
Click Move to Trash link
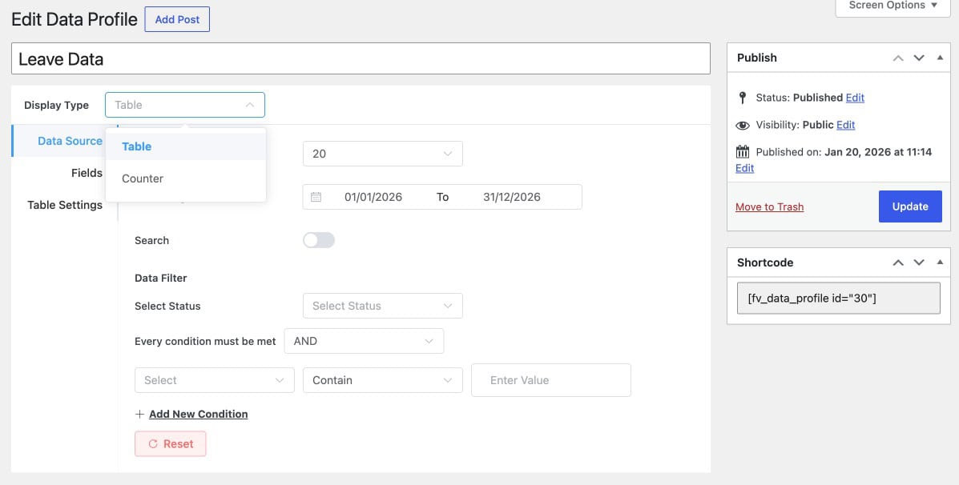pyautogui.click(x=769, y=207)
